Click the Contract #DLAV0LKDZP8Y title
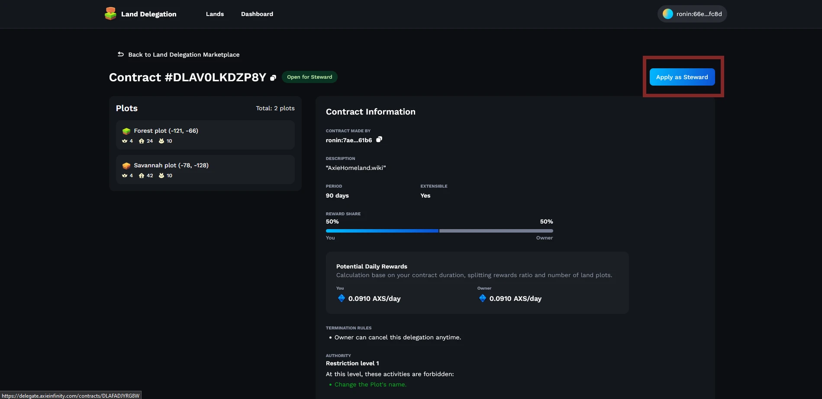Viewport: 822px width, 399px height. 187,77
